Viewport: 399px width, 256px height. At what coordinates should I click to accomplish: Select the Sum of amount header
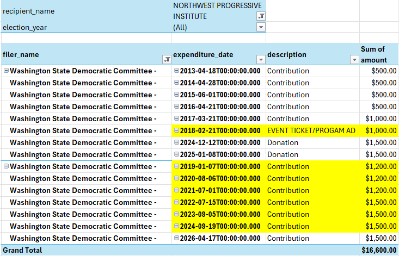pyautogui.click(x=379, y=54)
